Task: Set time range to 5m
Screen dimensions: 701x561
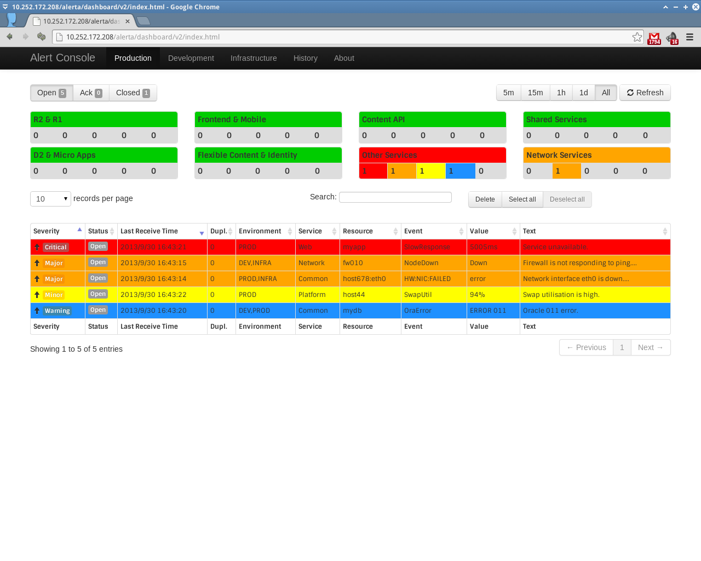Action: 509,93
